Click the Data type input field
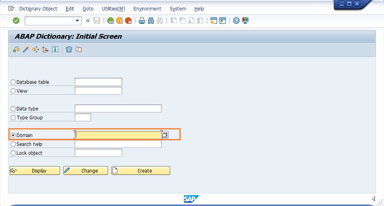 [x=118, y=108]
